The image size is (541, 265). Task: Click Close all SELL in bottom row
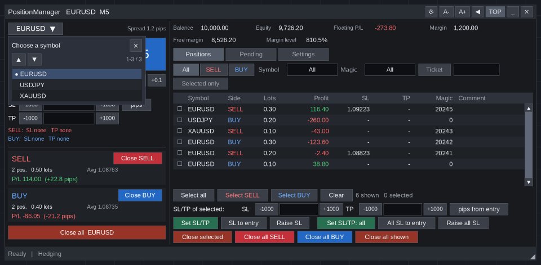pos(264,237)
